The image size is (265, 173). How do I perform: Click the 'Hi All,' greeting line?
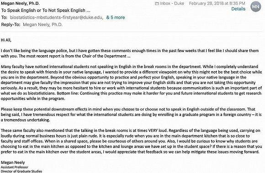6,40
